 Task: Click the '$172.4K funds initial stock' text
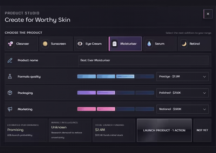109,135
